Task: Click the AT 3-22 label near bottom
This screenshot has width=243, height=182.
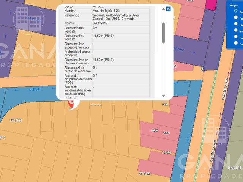Action: (x=144, y=174)
